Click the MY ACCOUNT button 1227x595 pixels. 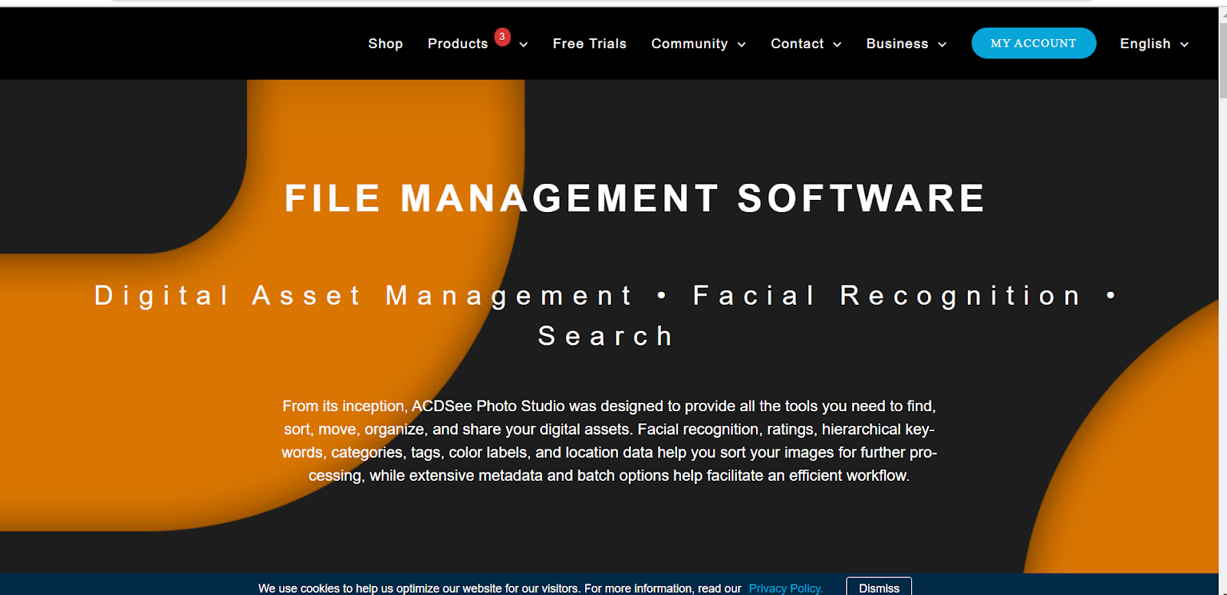tap(1034, 43)
